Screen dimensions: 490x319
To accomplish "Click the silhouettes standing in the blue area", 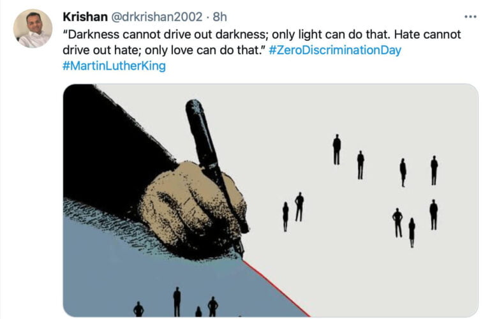I will point(176,302).
